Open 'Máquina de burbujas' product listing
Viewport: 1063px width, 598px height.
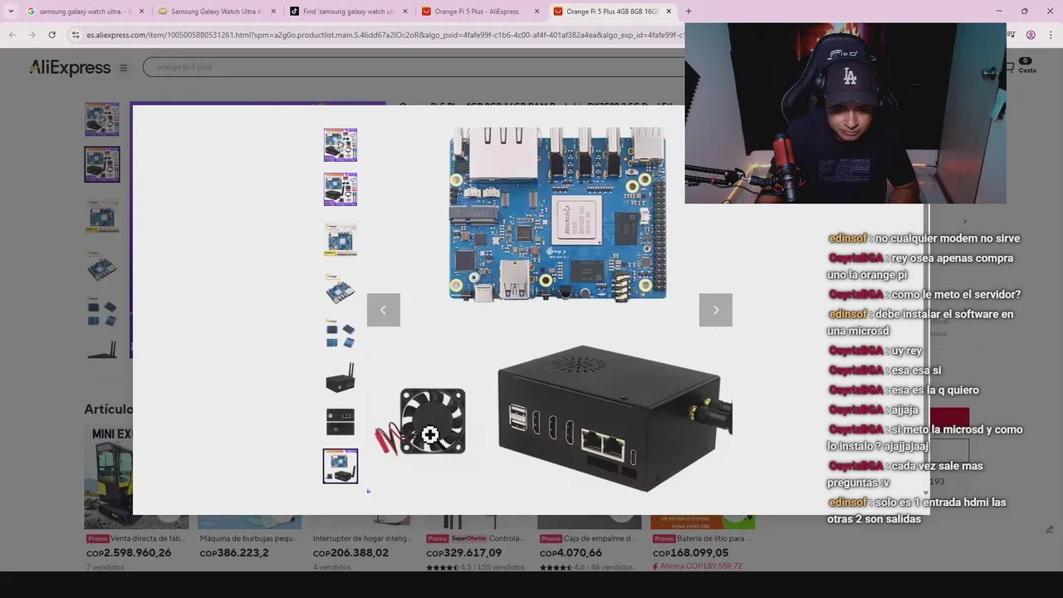(x=249, y=538)
